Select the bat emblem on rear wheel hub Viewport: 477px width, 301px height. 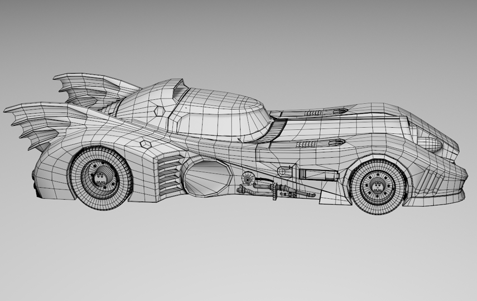coord(100,178)
